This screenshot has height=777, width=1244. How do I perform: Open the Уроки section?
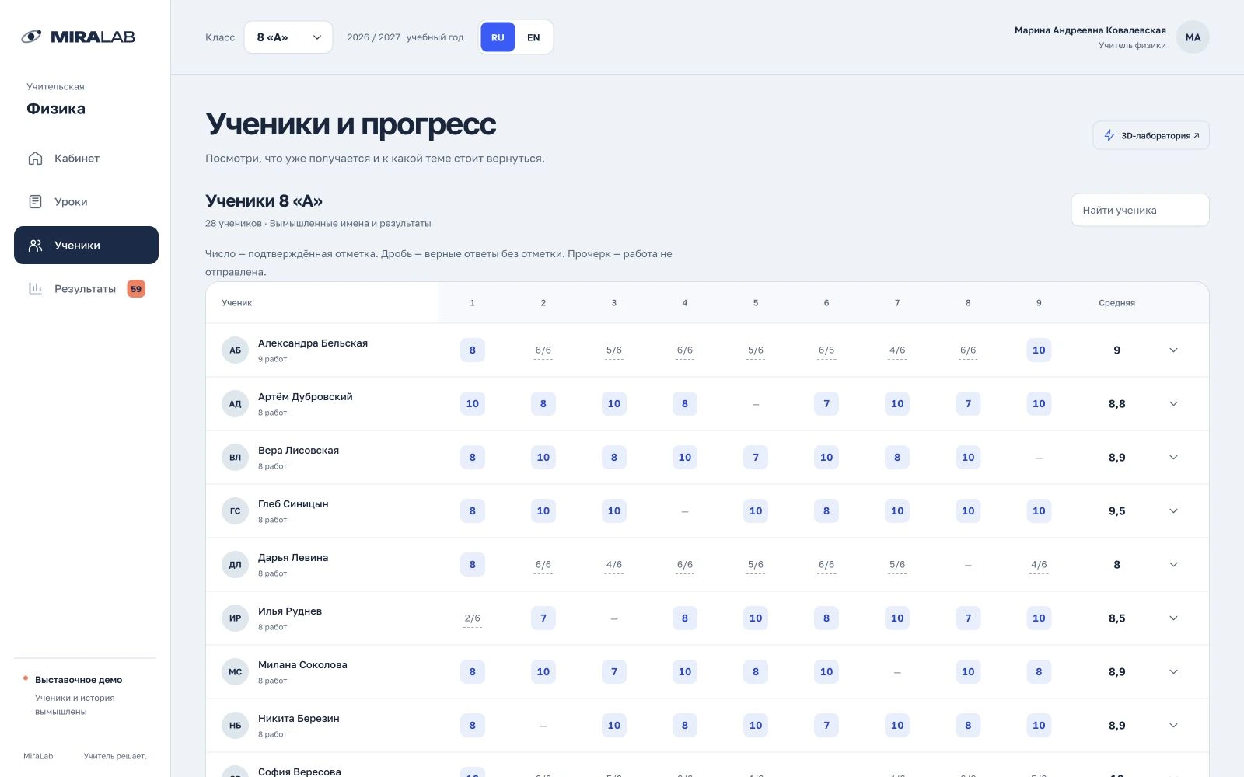86,202
